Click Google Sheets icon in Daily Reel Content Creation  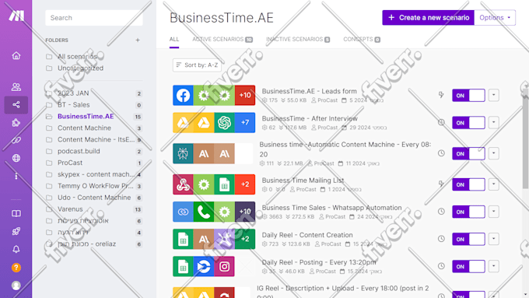coord(183,239)
